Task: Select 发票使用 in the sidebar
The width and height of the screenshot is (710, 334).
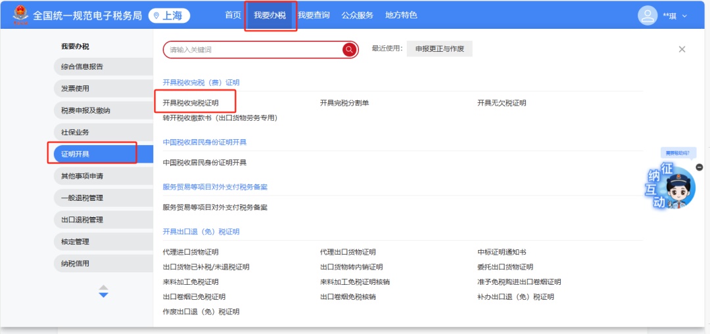Action: (x=75, y=89)
